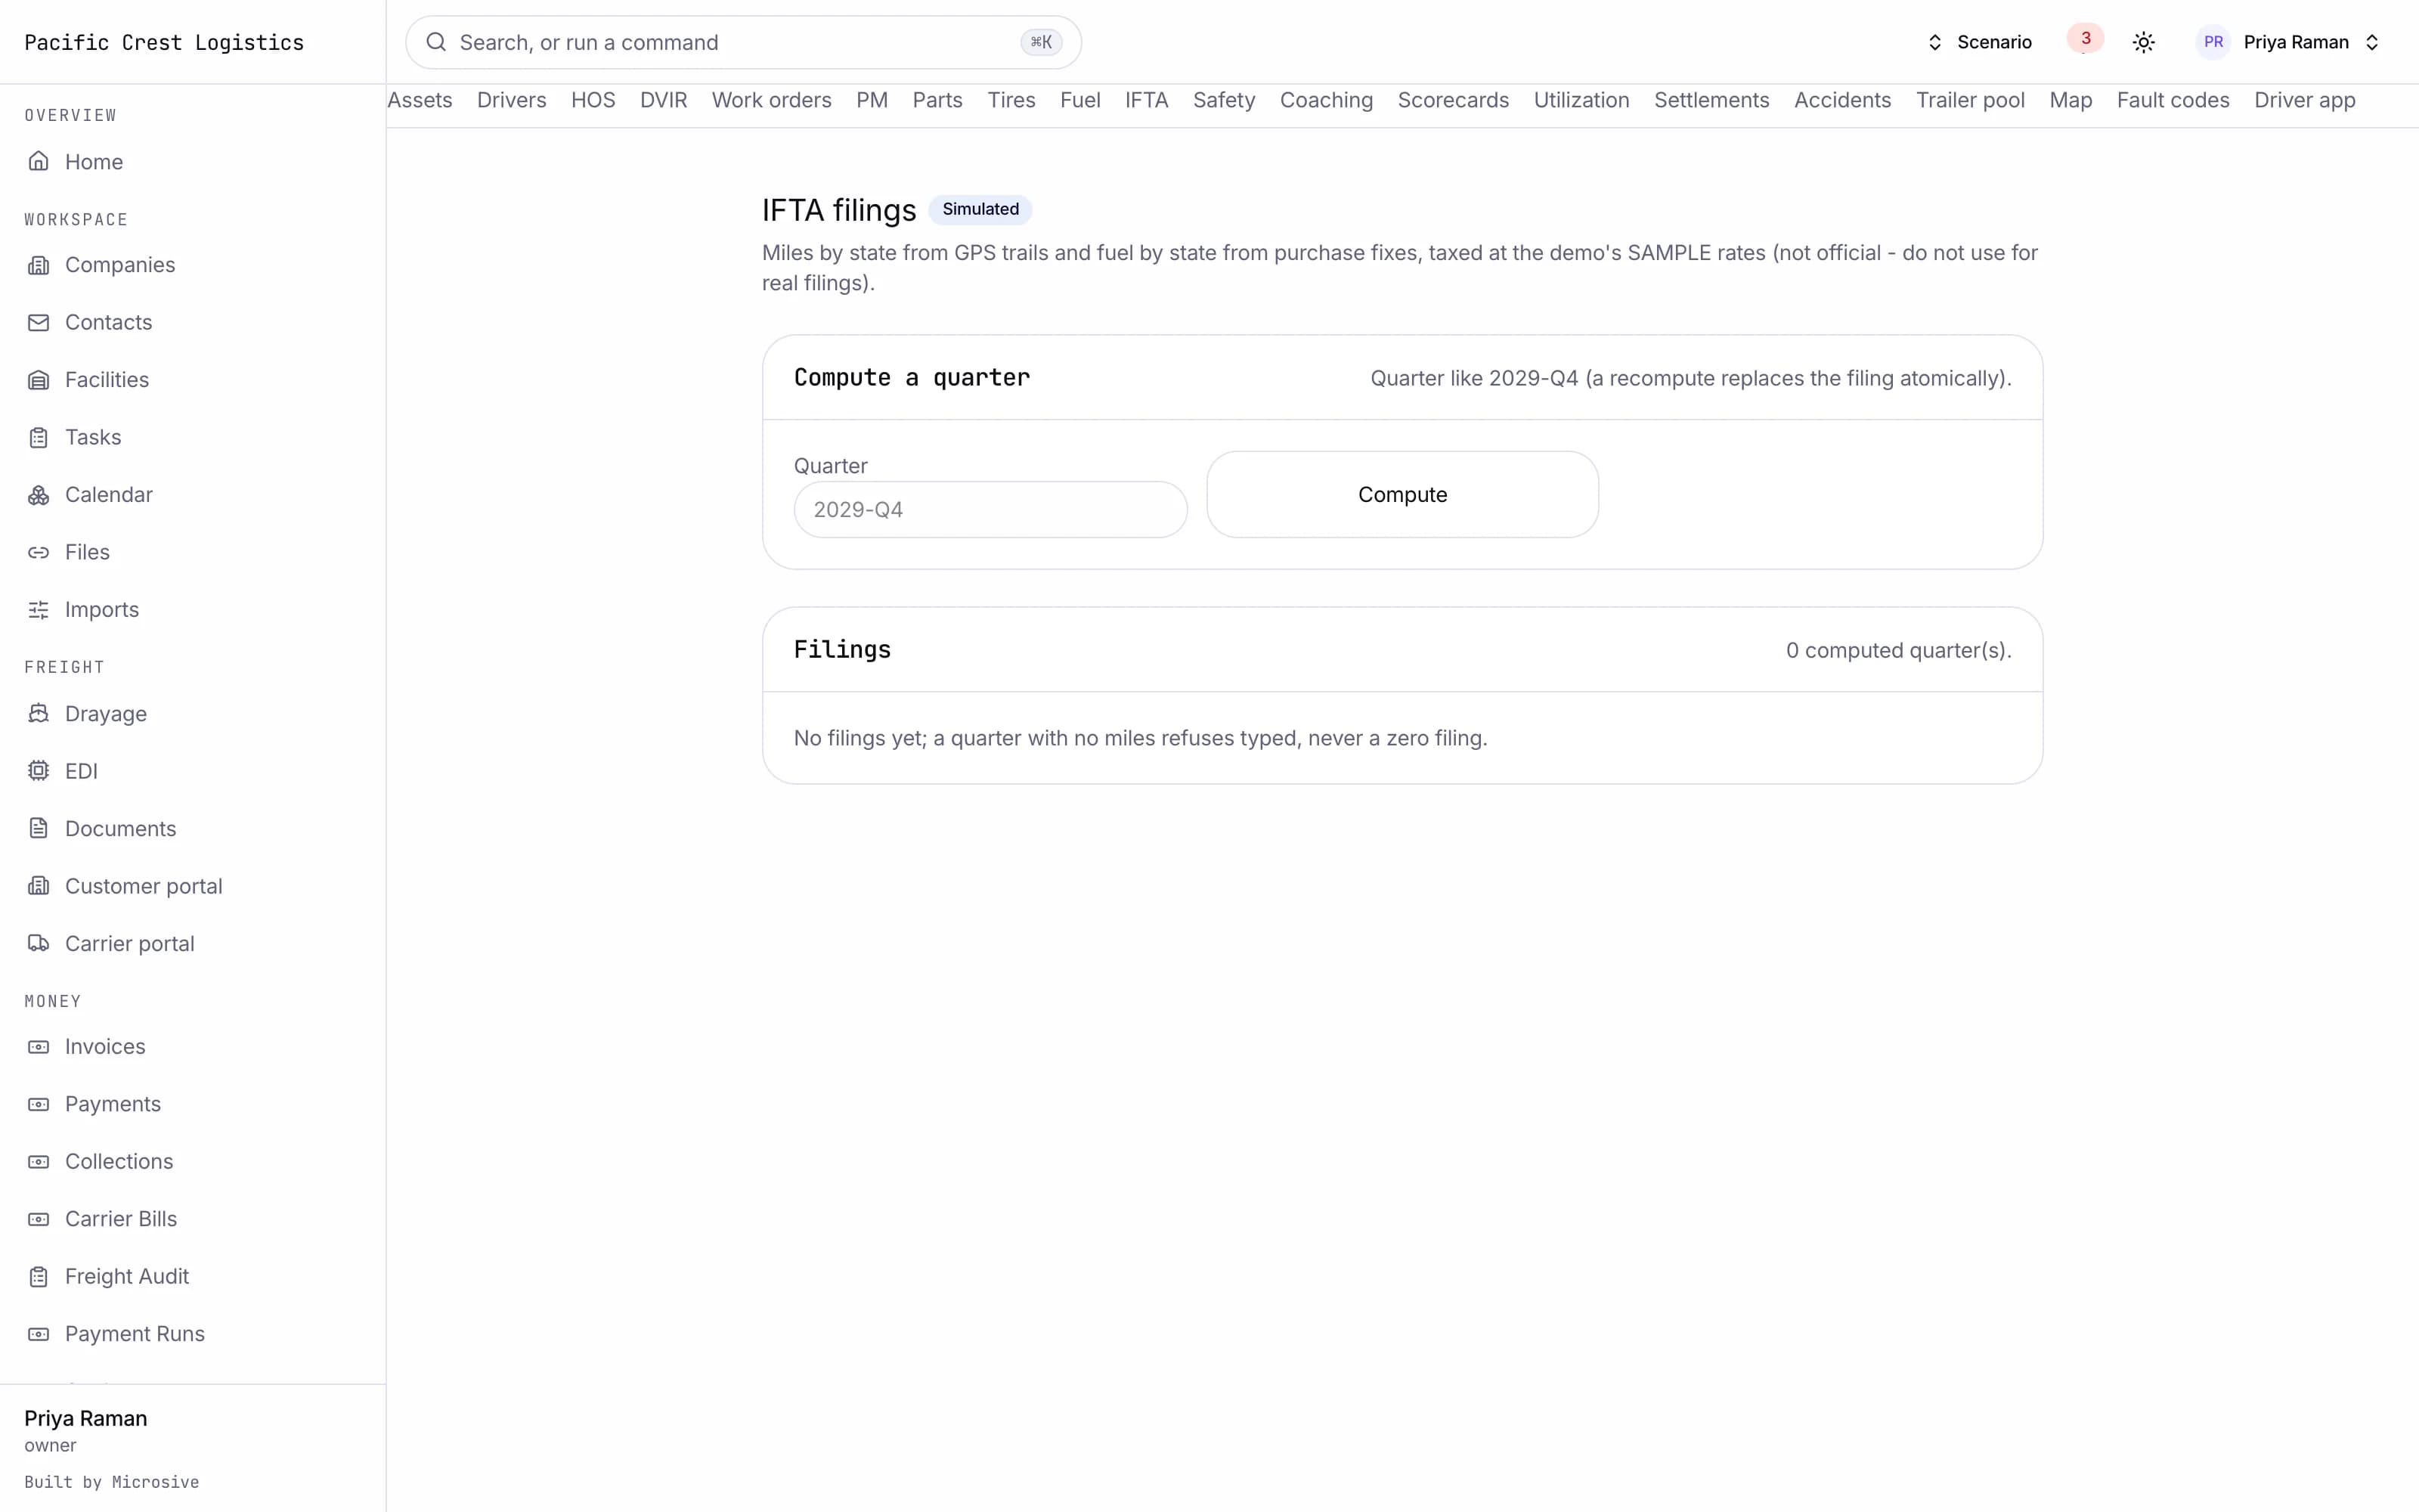Toggle the light/dark theme sun icon
Viewport: 2419px width, 1512px height.
pyautogui.click(x=2143, y=42)
